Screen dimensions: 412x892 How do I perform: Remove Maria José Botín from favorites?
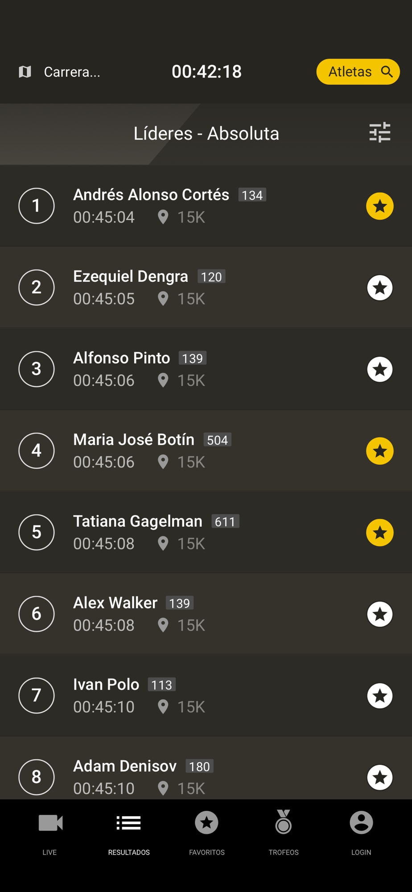[x=380, y=451]
